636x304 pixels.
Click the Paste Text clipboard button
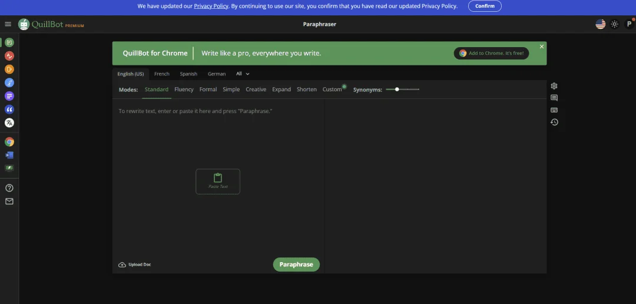218,181
